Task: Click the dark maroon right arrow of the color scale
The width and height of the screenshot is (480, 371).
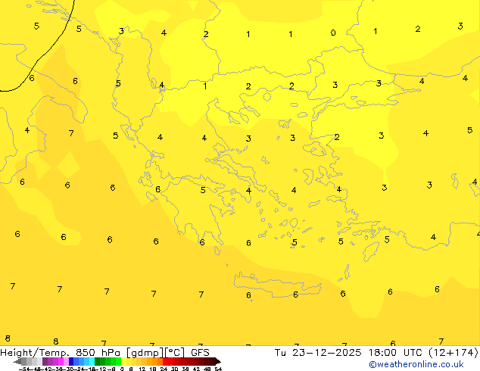Action: pyautogui.click(x=218, y=361)
